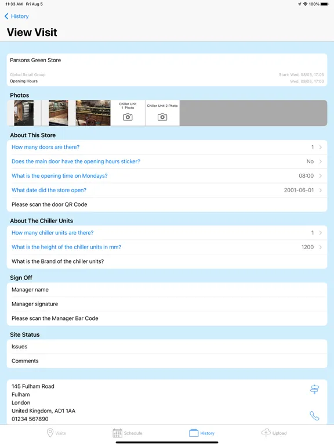Select 'Please scan the Manager Bar Code' row

(x=167, y=318)
